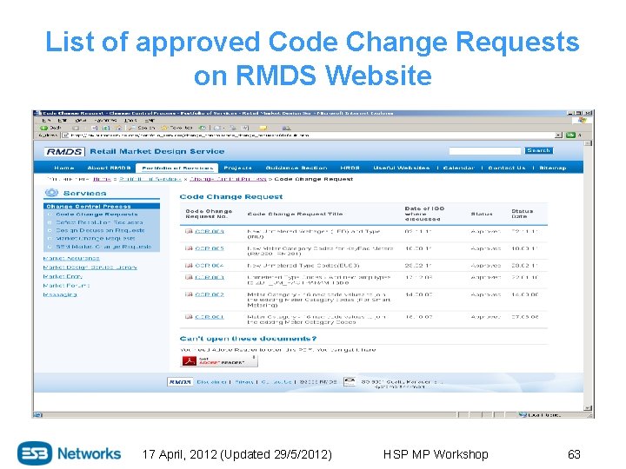Click the Windows flag logo in browser corner
This screenshot has width=626, height=469.
click(x=582, y=120)
